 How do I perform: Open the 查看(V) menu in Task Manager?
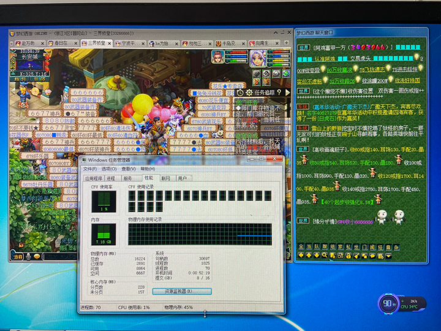click(x=129, y=169)
